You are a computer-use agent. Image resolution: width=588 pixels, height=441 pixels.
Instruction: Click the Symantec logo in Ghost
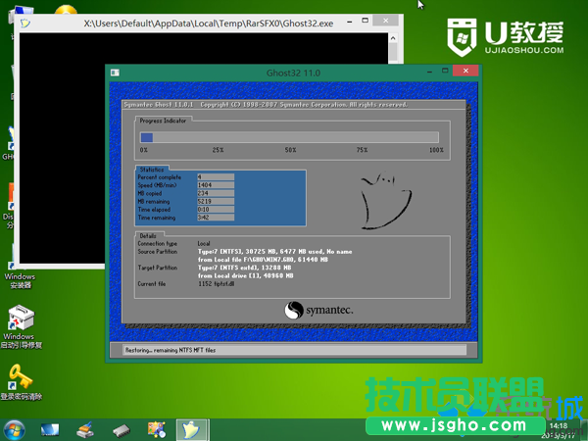pos(318,310)
